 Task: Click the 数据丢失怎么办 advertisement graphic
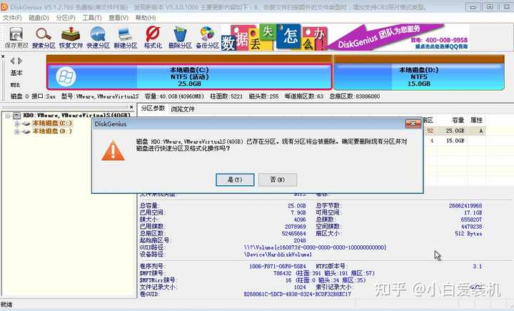tap(273, 37)
